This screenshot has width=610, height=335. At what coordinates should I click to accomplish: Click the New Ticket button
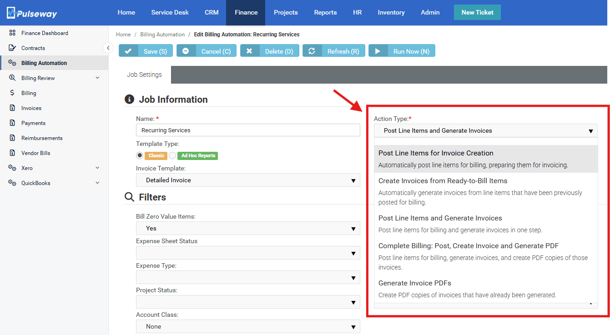(477, 13)
